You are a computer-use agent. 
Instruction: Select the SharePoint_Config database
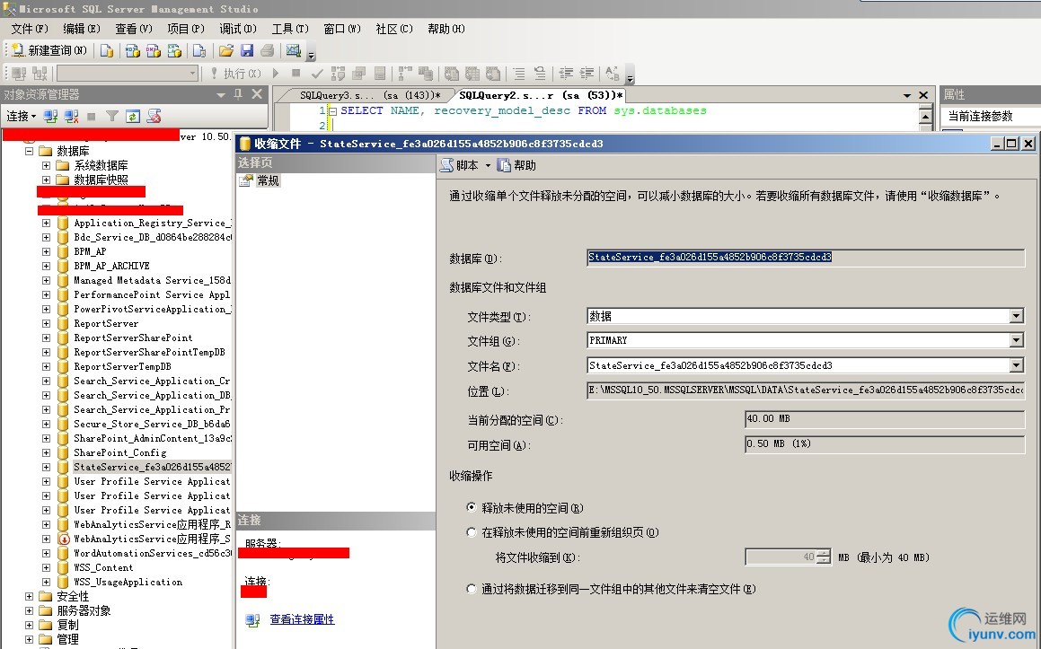click(x=119, y=452)
